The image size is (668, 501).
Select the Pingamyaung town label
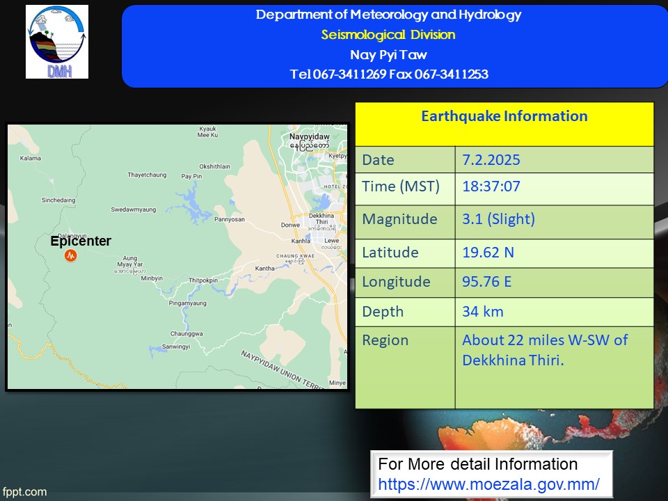(187, 303)
